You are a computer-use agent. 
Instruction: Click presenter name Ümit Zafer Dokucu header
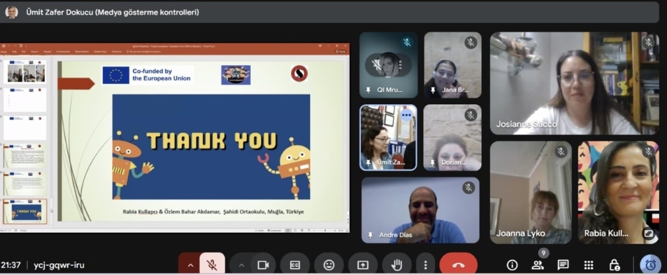click(x=104, y=12)
